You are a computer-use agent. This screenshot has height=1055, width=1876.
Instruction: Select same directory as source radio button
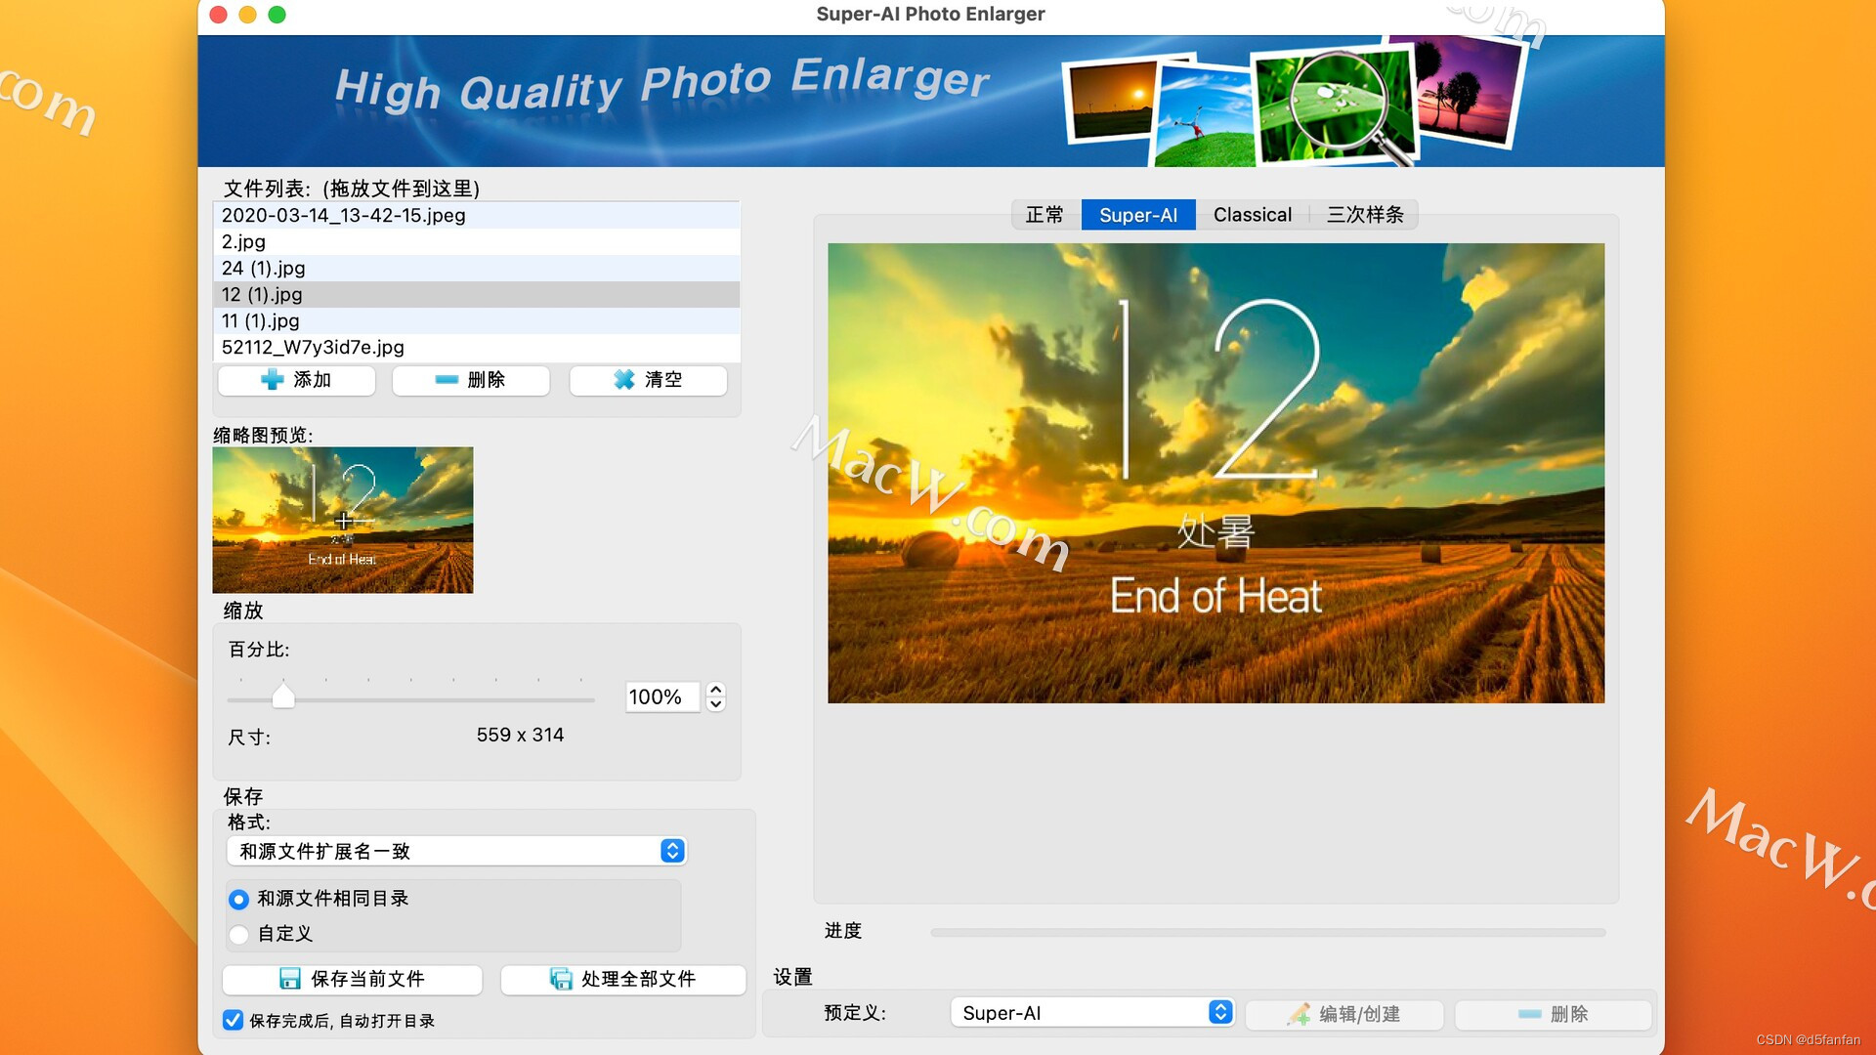(x=238, y=899)
